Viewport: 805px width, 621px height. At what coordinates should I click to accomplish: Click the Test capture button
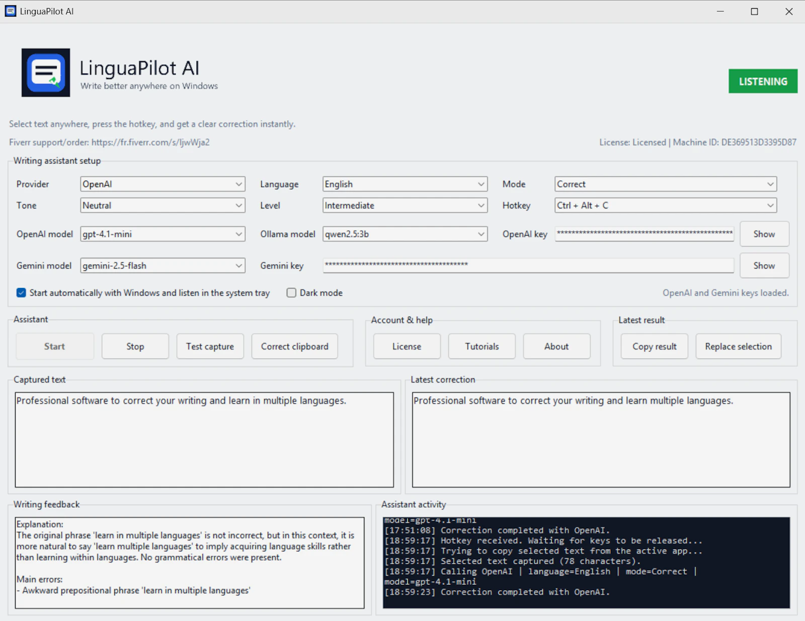(x=210, y=346)
